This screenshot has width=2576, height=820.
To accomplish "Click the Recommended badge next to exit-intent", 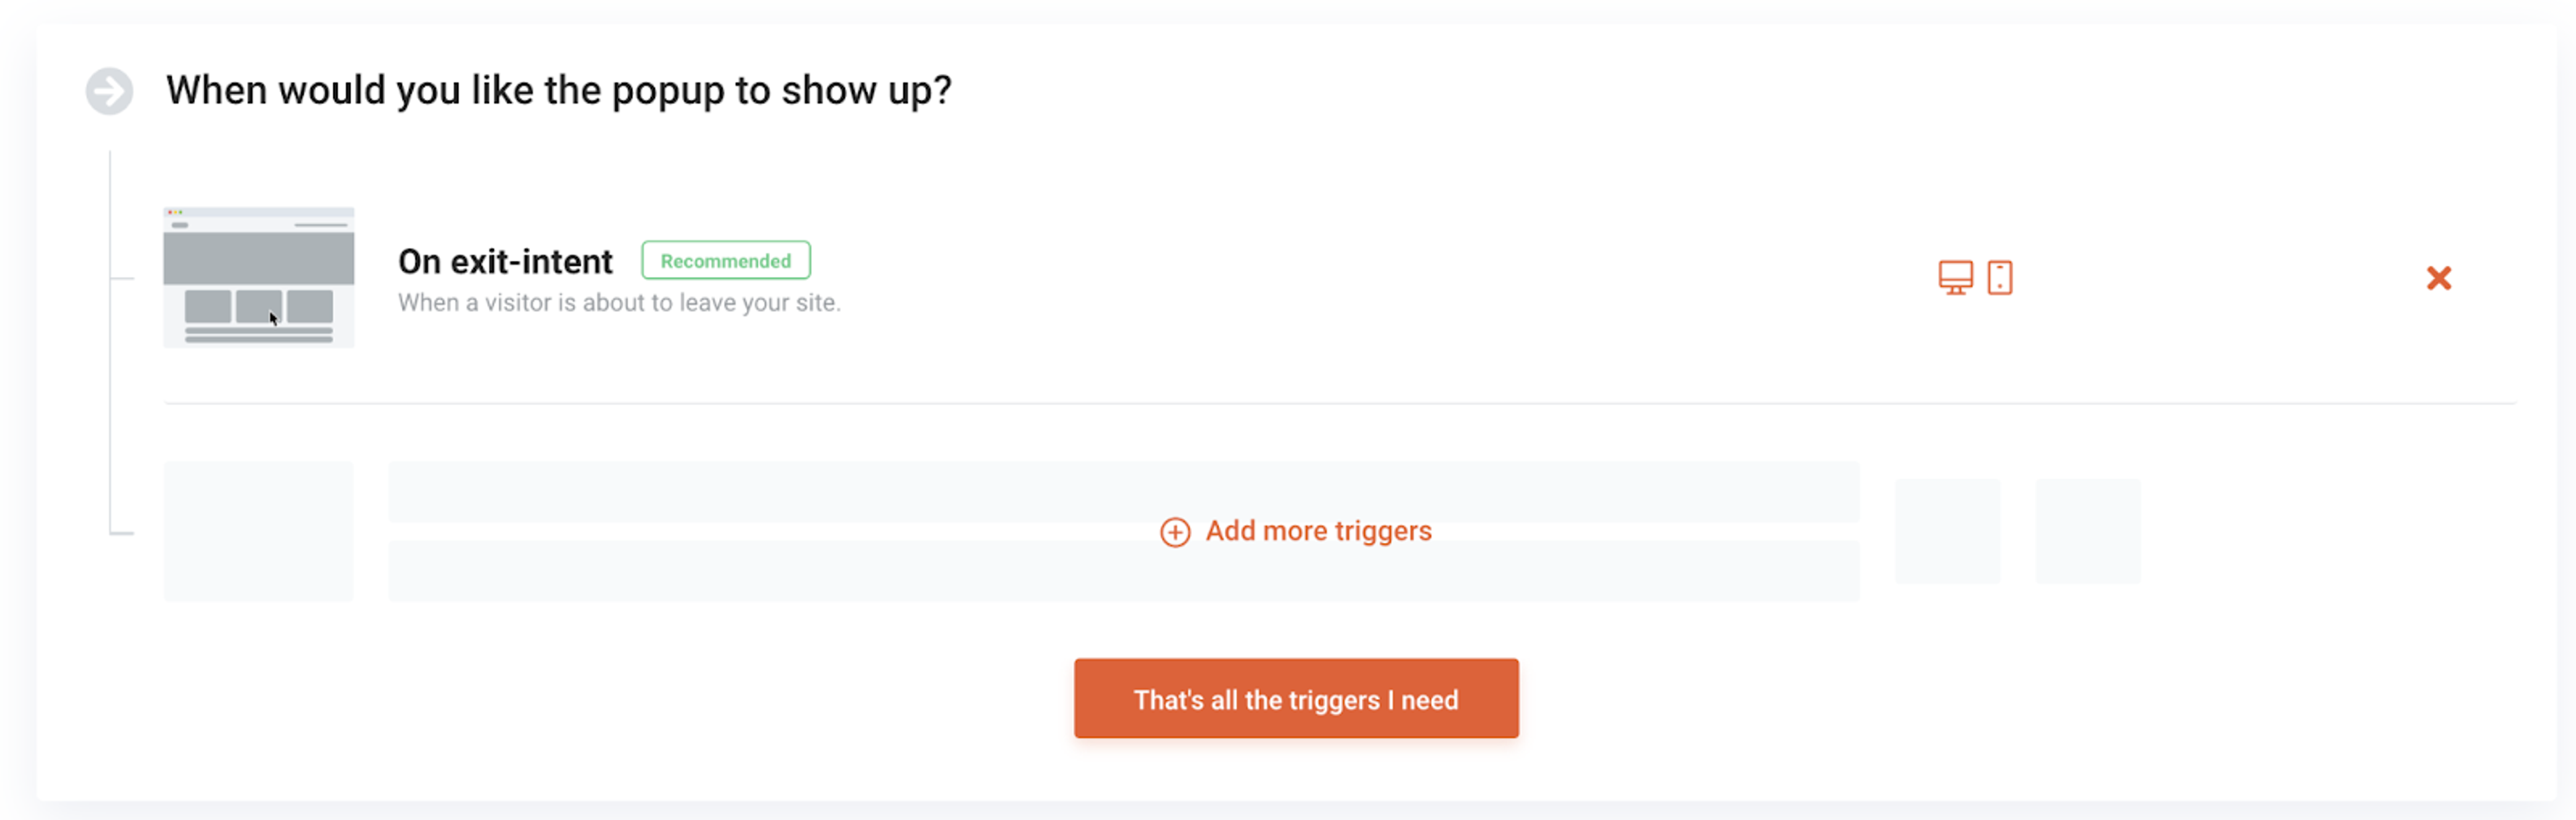I will (x=725, y=260).
